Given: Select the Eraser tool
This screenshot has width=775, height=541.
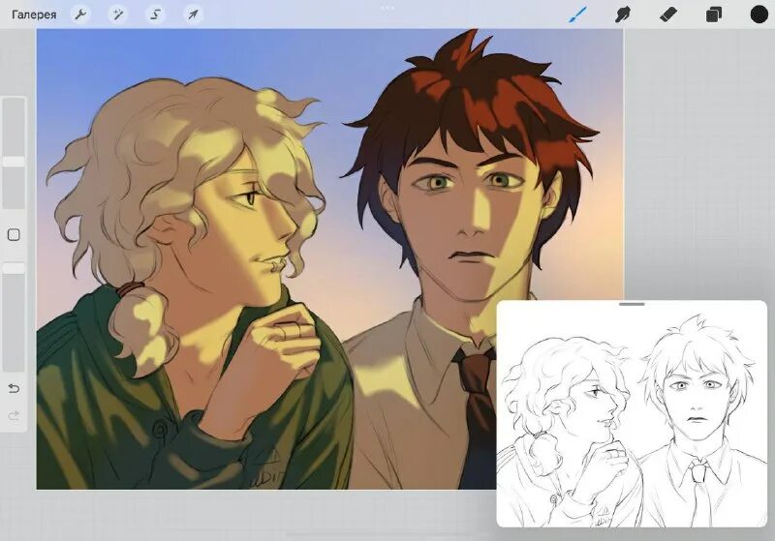Looking at the screenshot, I should pos(667,15).
